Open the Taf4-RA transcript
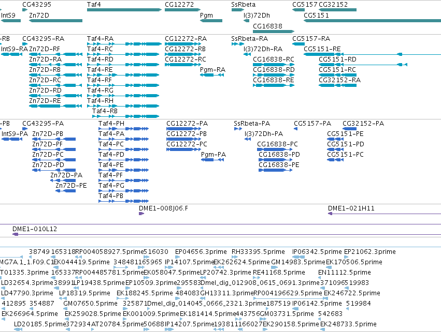Viewport: 441px width, 332px height. 100,38
